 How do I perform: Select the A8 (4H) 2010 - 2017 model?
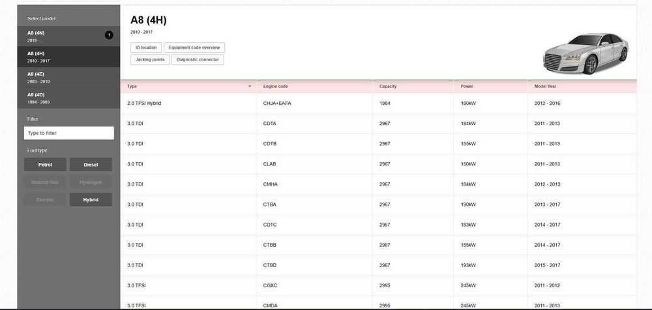68,57
